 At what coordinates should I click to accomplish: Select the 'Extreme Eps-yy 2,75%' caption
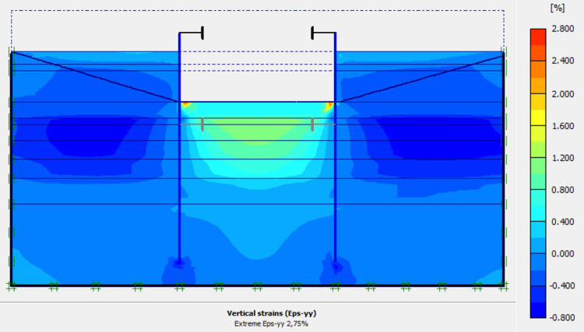point(271,323)
